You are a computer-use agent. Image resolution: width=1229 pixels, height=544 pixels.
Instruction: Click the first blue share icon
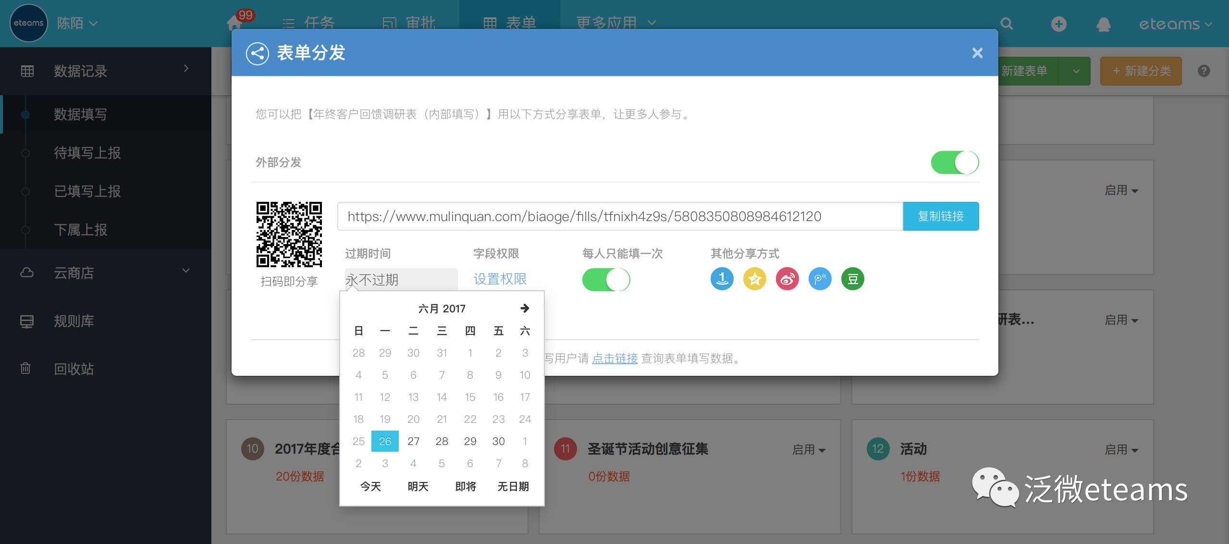722,279
